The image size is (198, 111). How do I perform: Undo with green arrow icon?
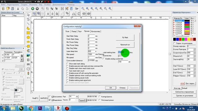point(33,9)
